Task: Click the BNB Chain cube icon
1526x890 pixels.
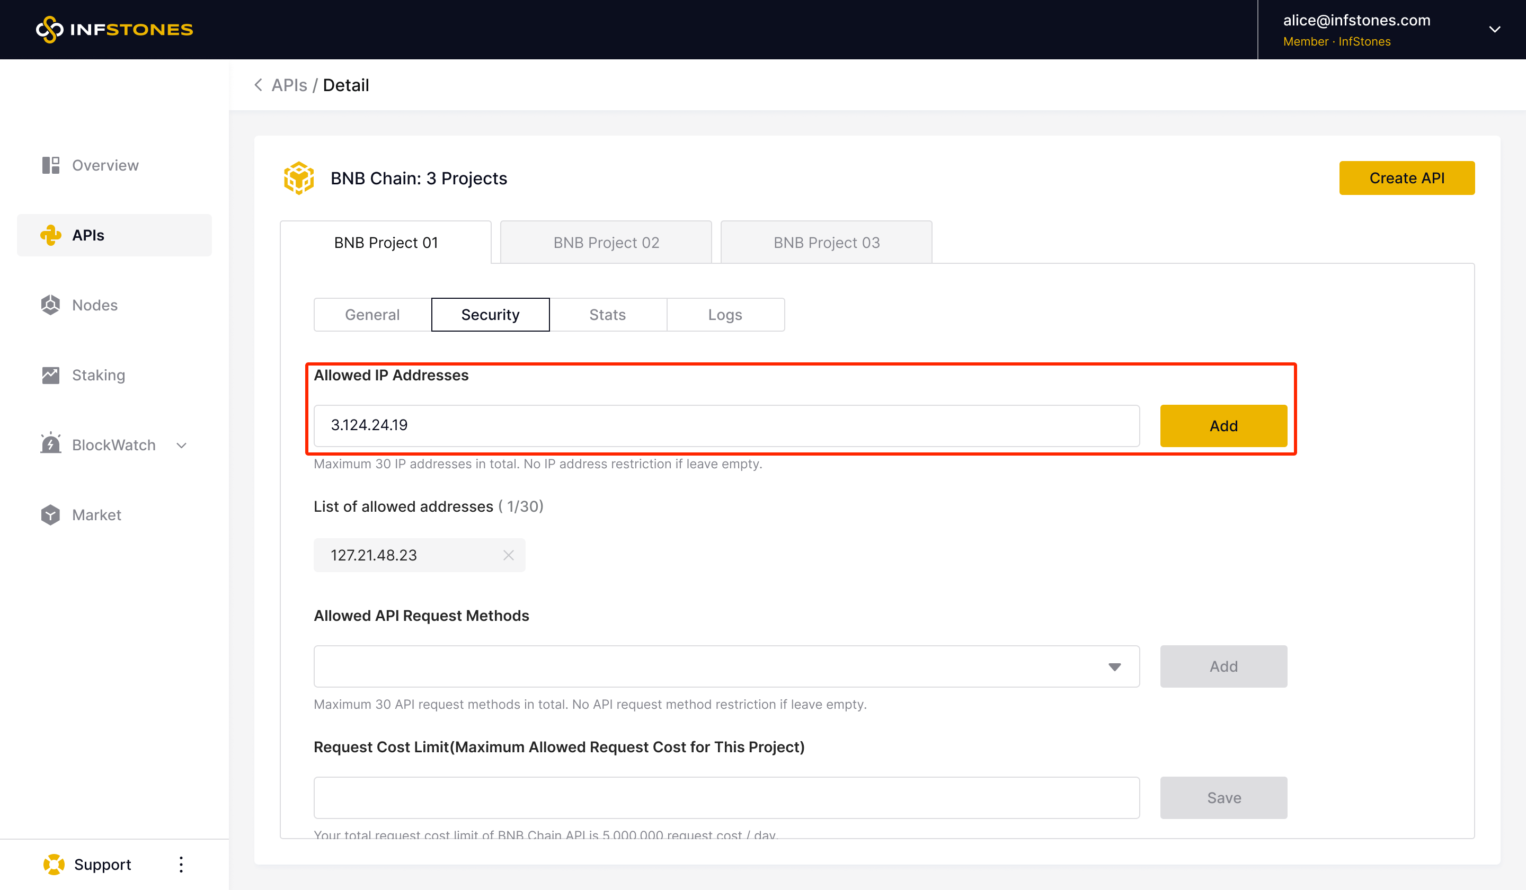Action: pyautogui.click(x=298, y=178)
